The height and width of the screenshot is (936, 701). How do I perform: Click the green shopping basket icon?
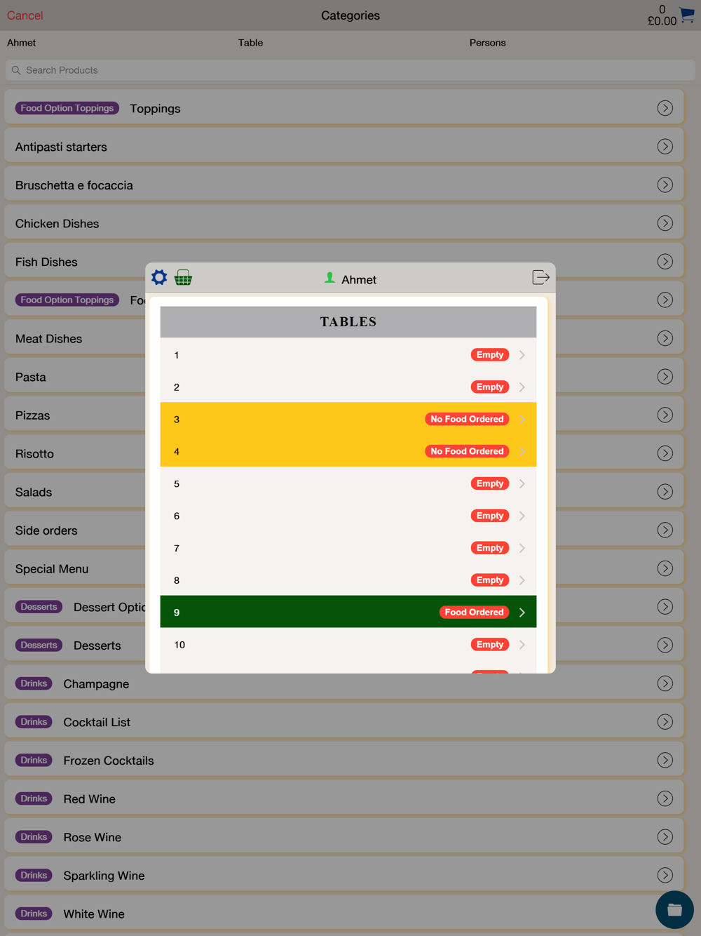(183, 278)
